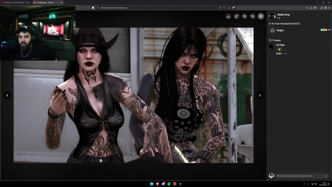Open the media control music note icon

321,8
